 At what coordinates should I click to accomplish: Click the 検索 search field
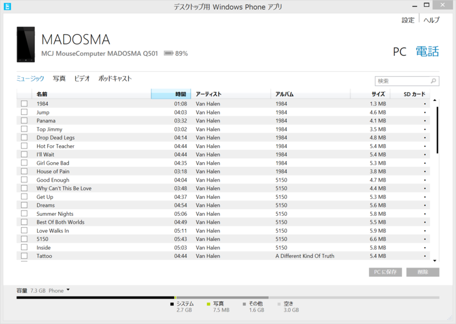pyautogui.click(x=407, y=81)
